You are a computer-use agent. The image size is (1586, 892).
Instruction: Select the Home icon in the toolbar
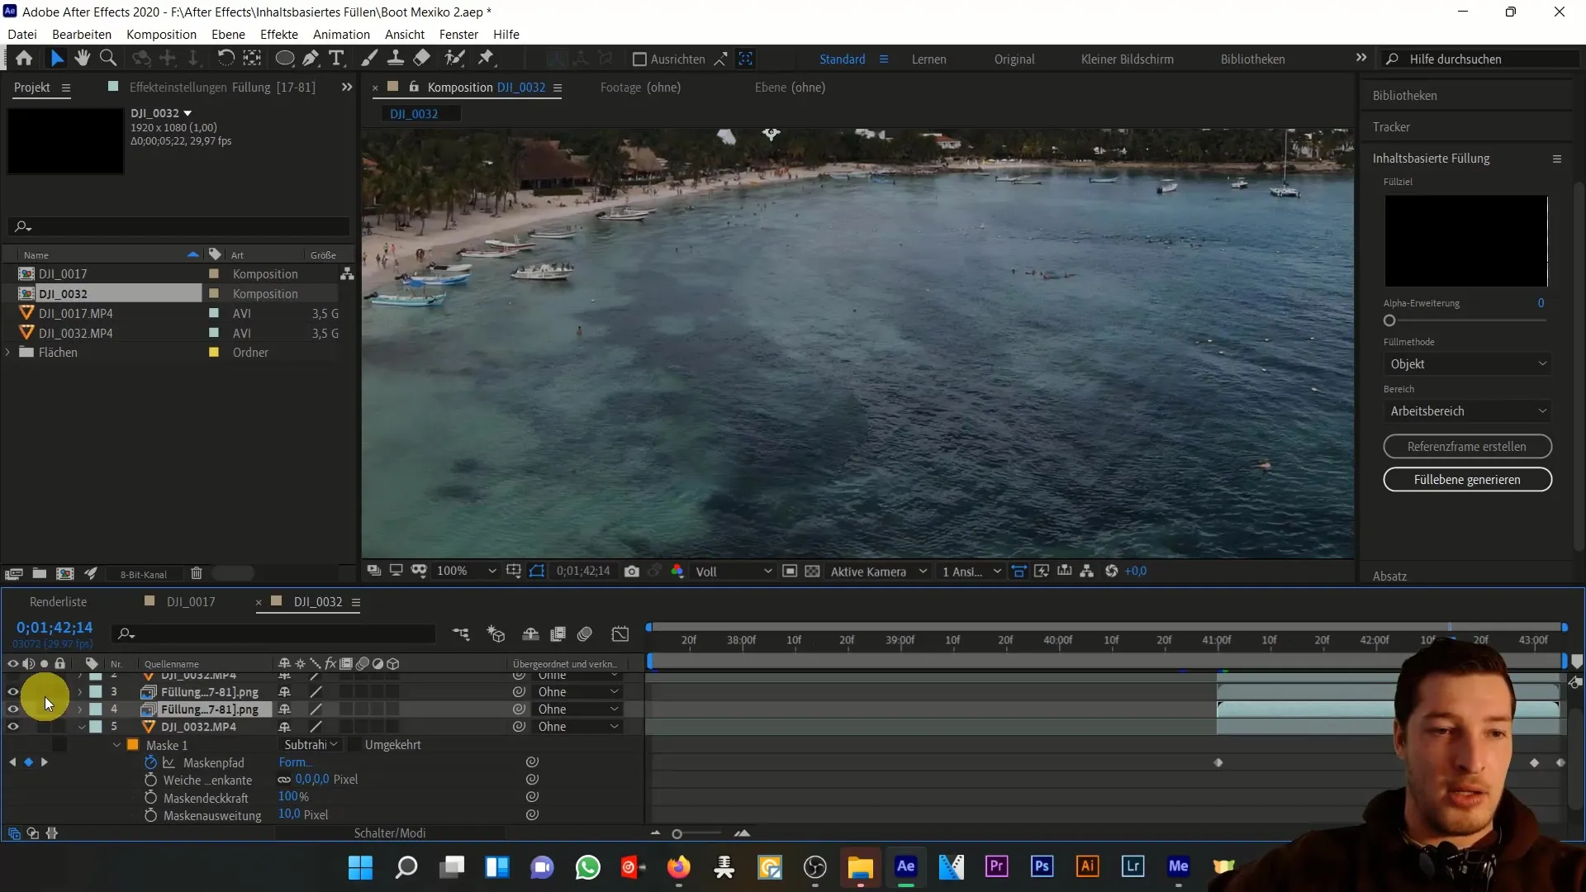click(x=24, y=59)
